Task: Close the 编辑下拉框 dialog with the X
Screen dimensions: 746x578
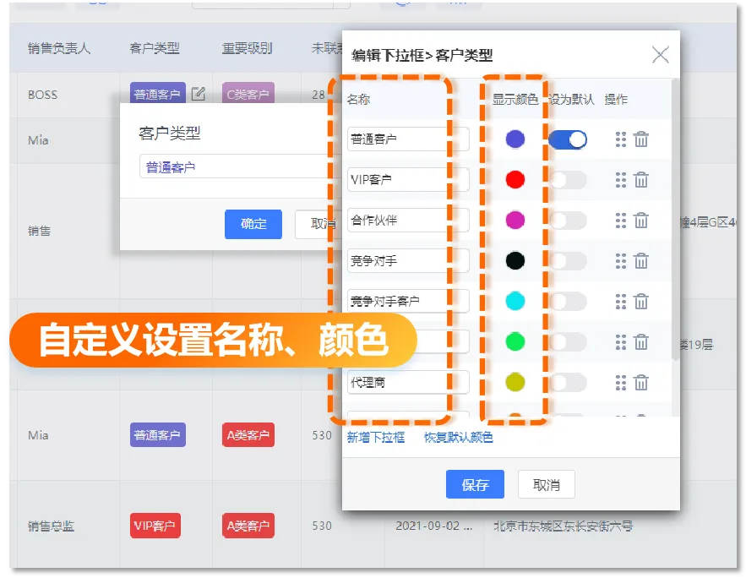Action: click(x=661, y=56)
